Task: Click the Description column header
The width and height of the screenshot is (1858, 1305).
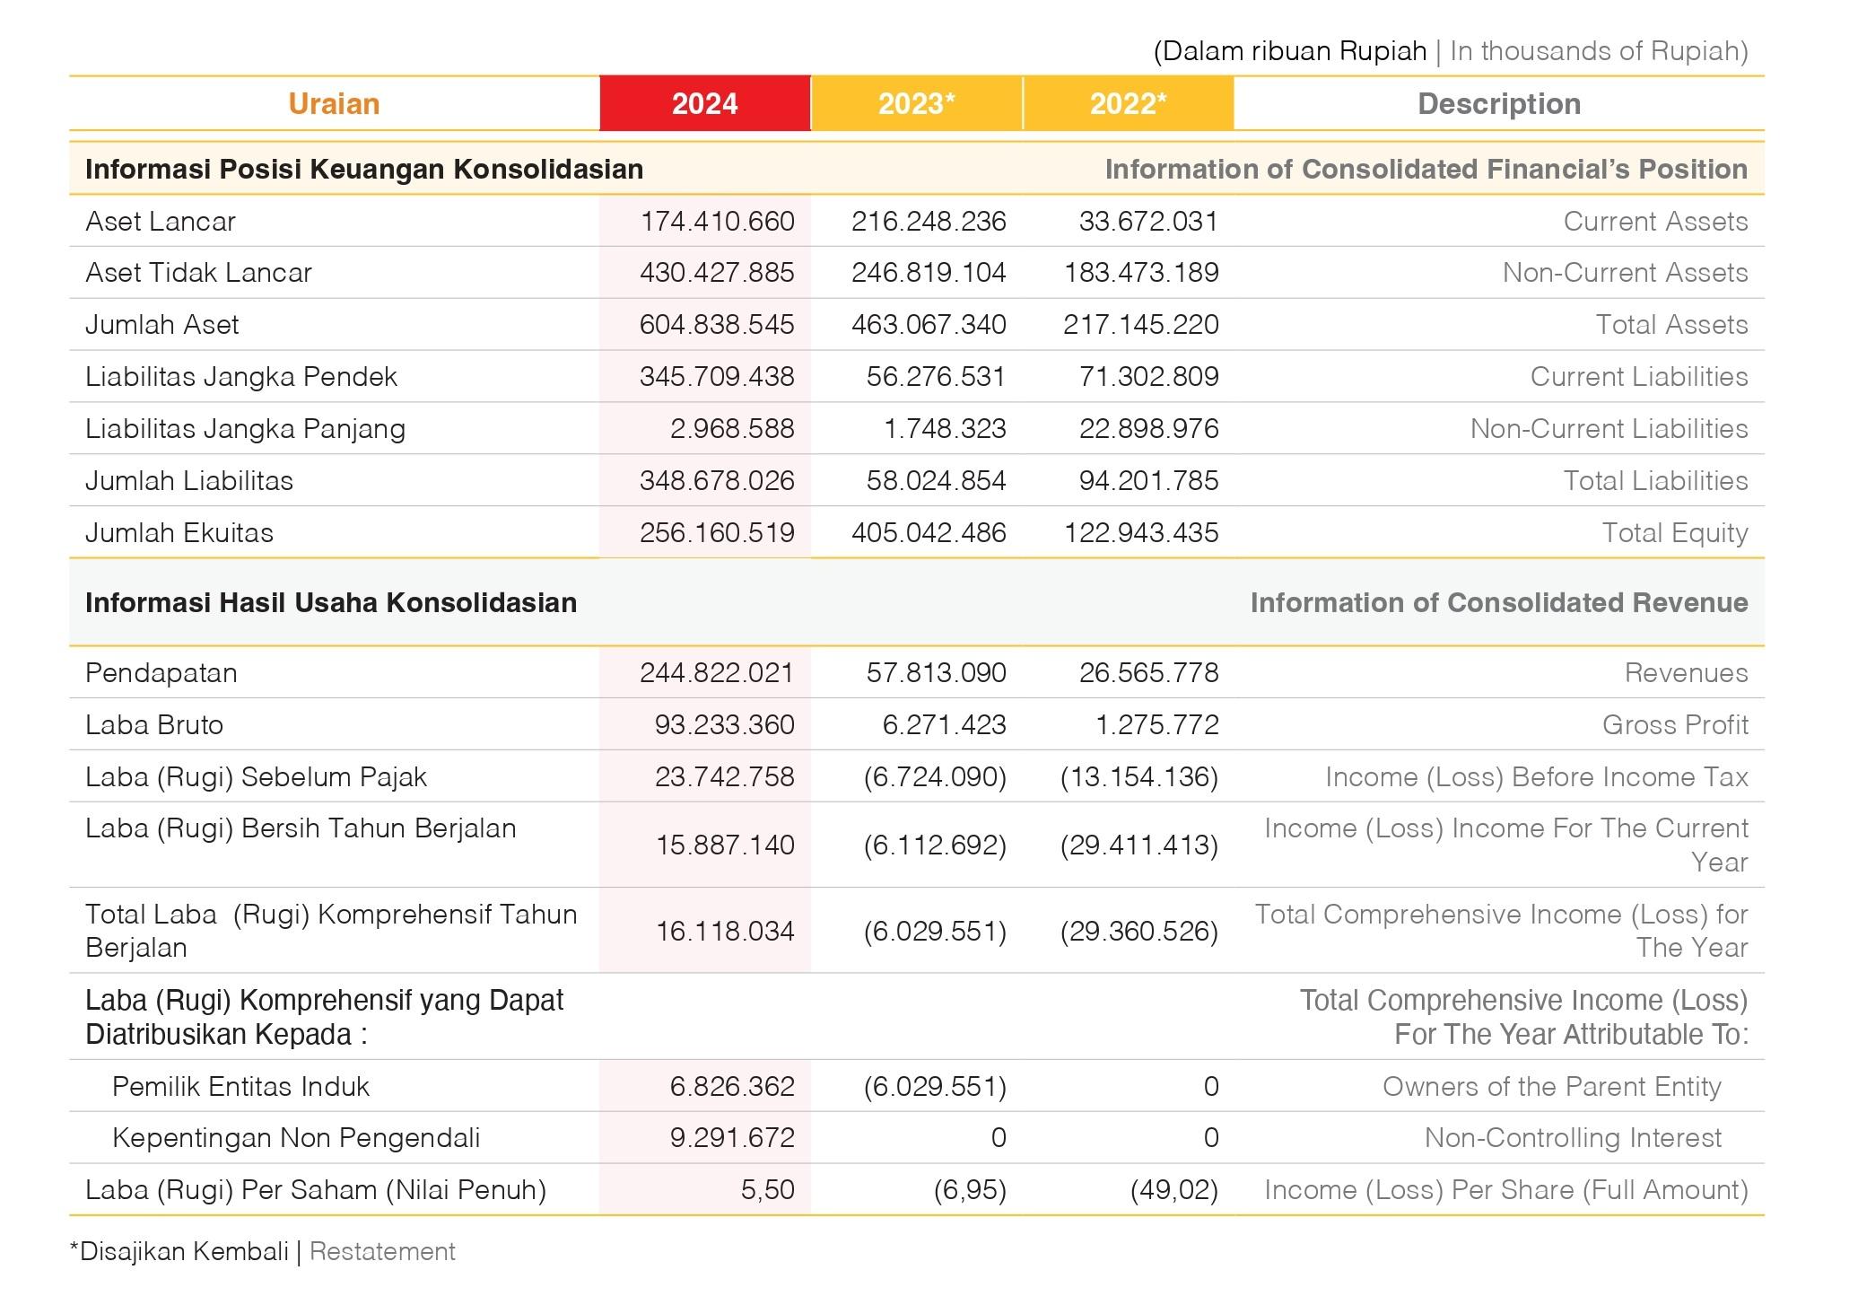Action: coord(1499,104)
